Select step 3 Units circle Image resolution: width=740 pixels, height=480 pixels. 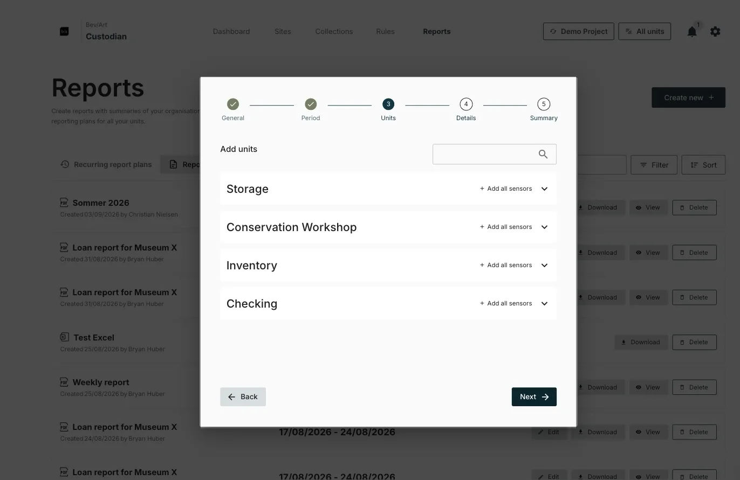pyautogui.click(x=388, y=104)
